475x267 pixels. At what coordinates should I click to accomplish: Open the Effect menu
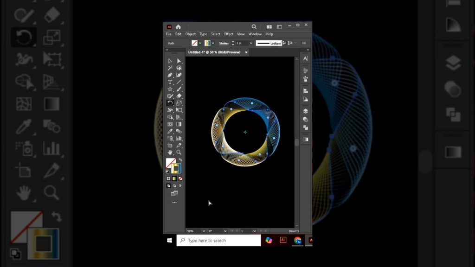click(x=229, y=34)
